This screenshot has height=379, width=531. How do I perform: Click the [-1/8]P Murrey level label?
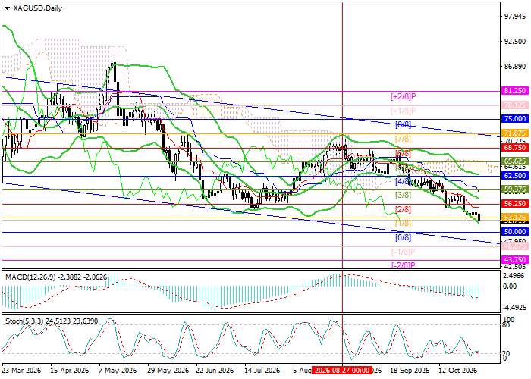click(403, 252)
